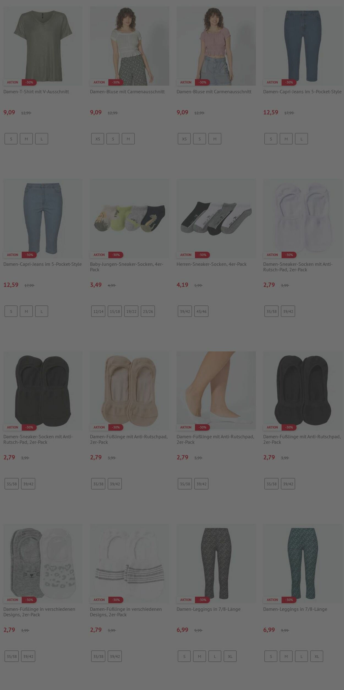Select size L for dark Capri-Jeans

[301, 139]
